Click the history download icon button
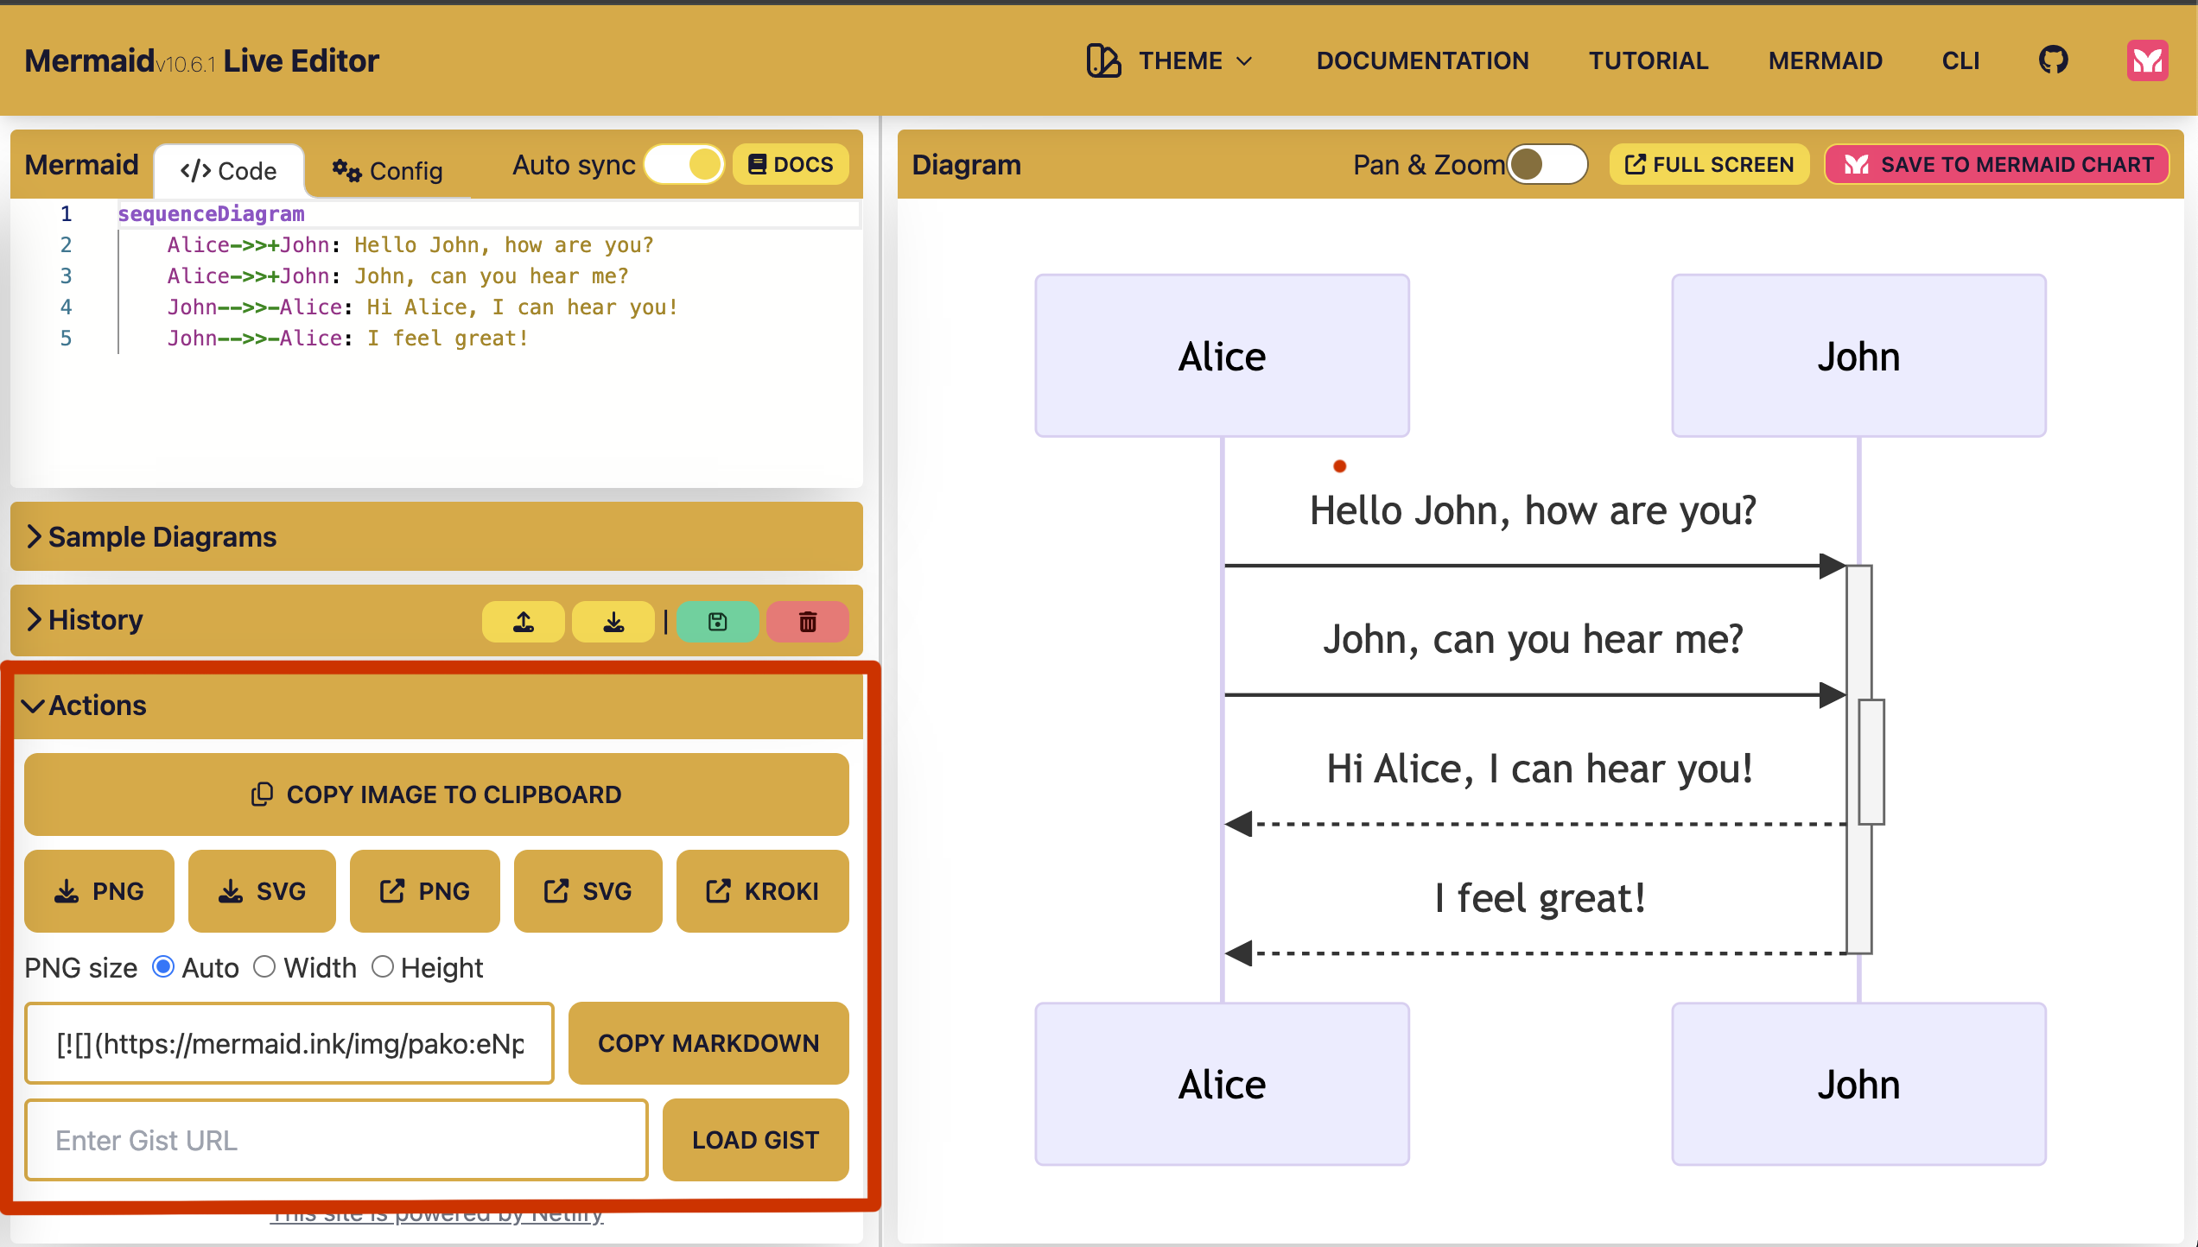The image size is (2198, 1247). click(613, 622)
